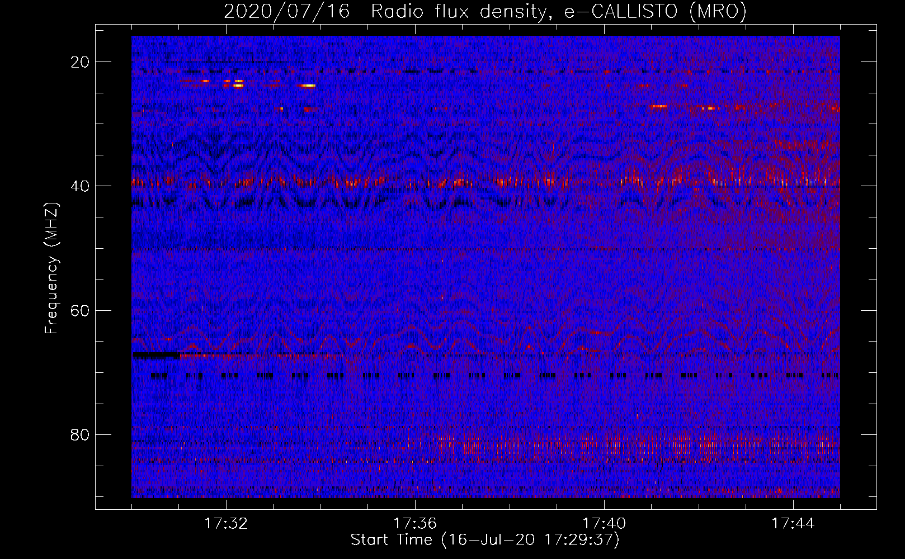Click the '17:40' time tick label
The width and height of the screenshot is (905, 559).
[x=604, y=524]
